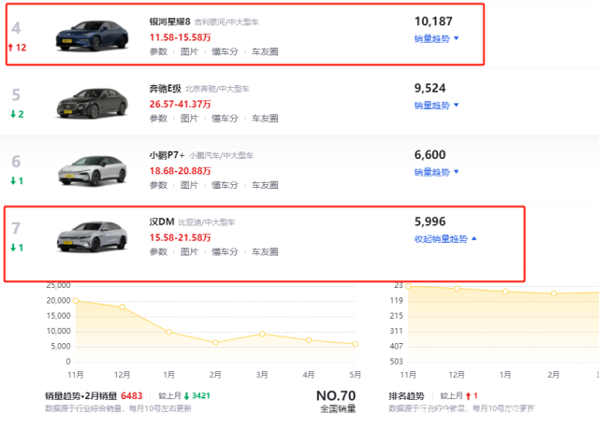Open 车友圈 for 银河星耀8
This screenshot has width=599, height=429.
click(x=264, y=52)
